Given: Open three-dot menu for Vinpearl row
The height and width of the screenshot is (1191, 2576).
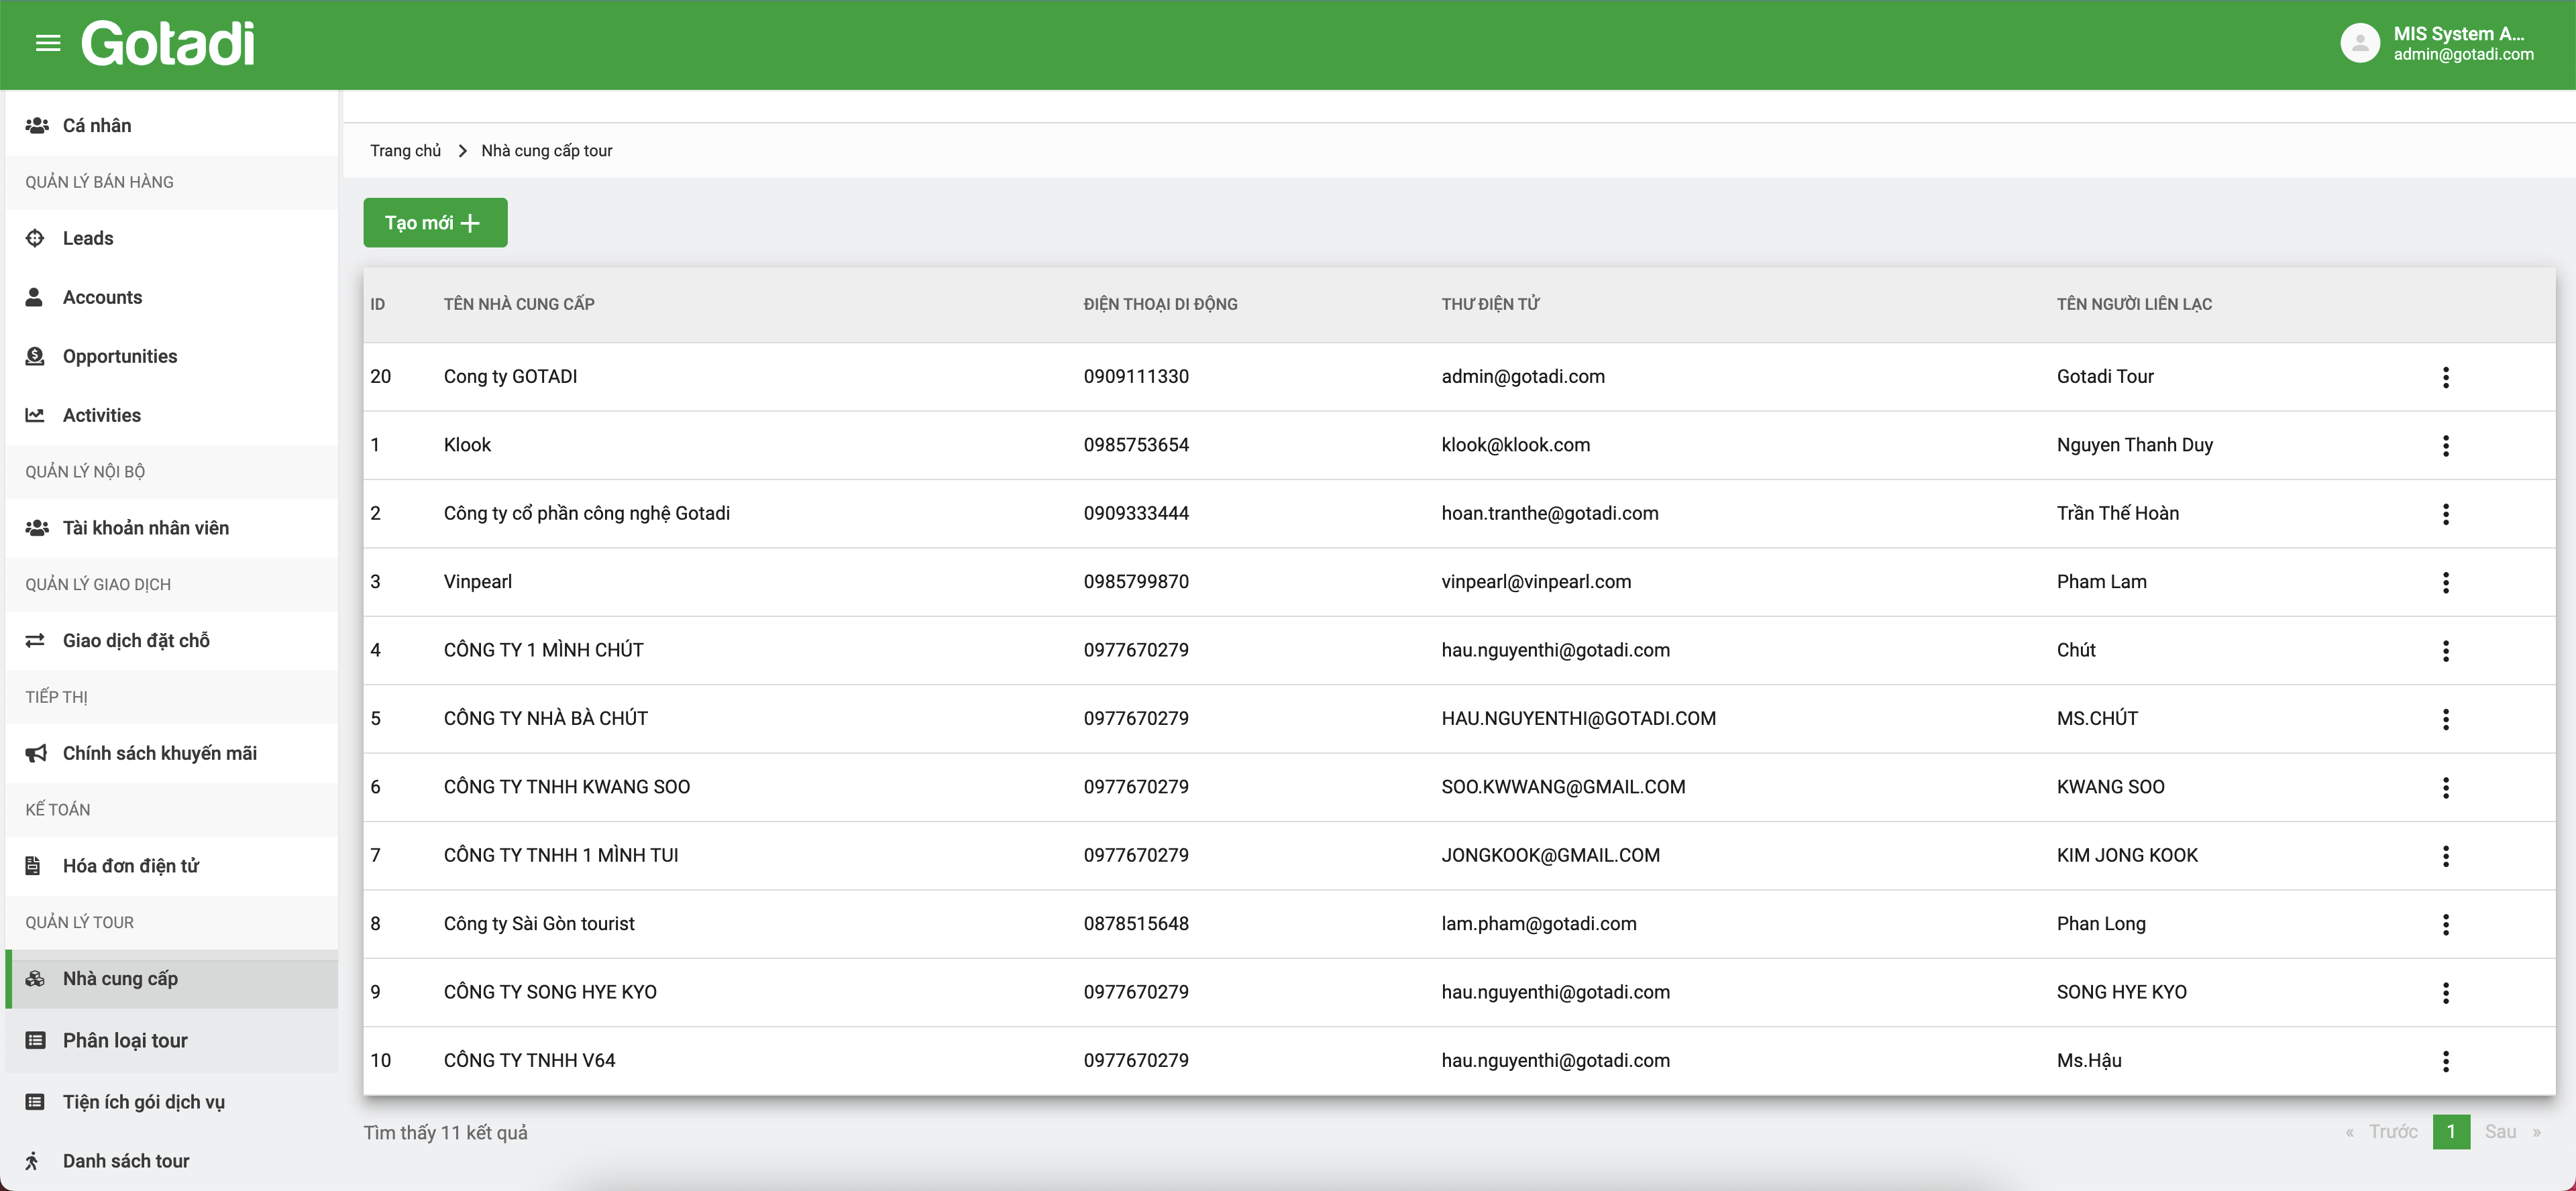Looking at the screenshot, I should pyautogui.click(x=2445, y=582).
